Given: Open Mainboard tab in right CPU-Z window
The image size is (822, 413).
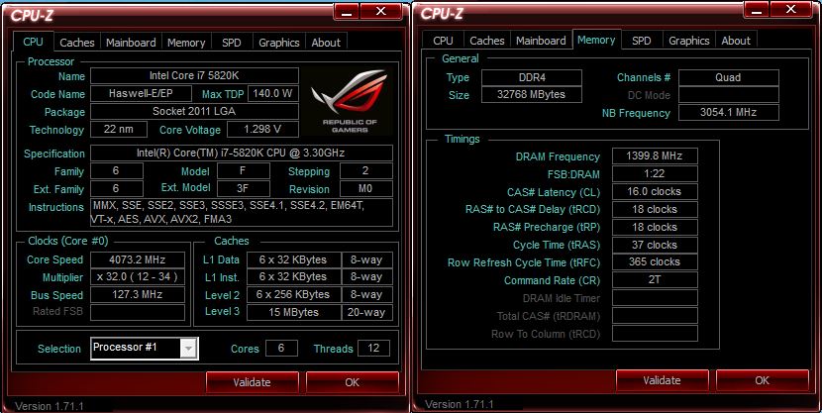Looking at the screenshot, I should (x=541, y=41).
